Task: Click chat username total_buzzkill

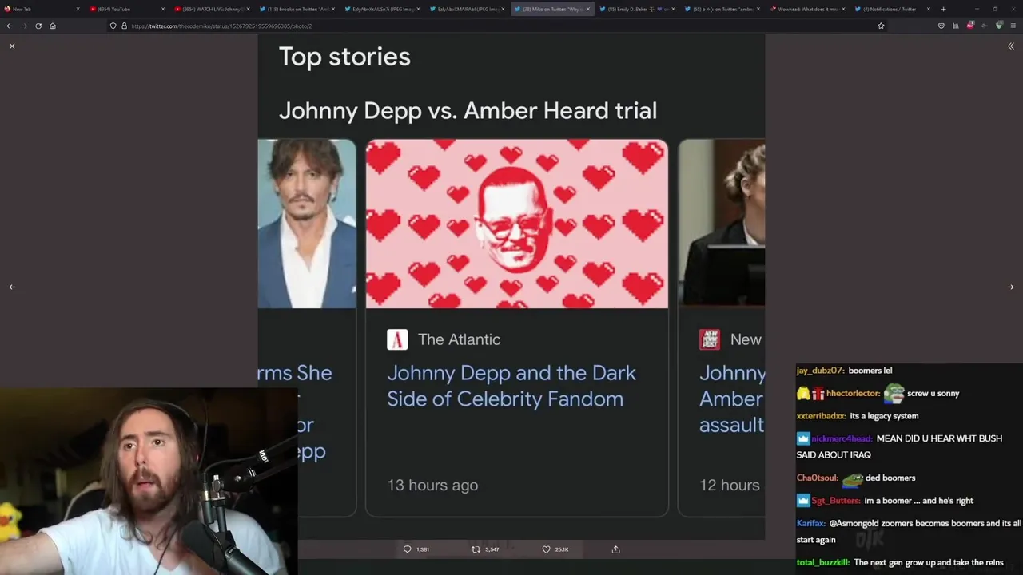Action: [823, 563]
